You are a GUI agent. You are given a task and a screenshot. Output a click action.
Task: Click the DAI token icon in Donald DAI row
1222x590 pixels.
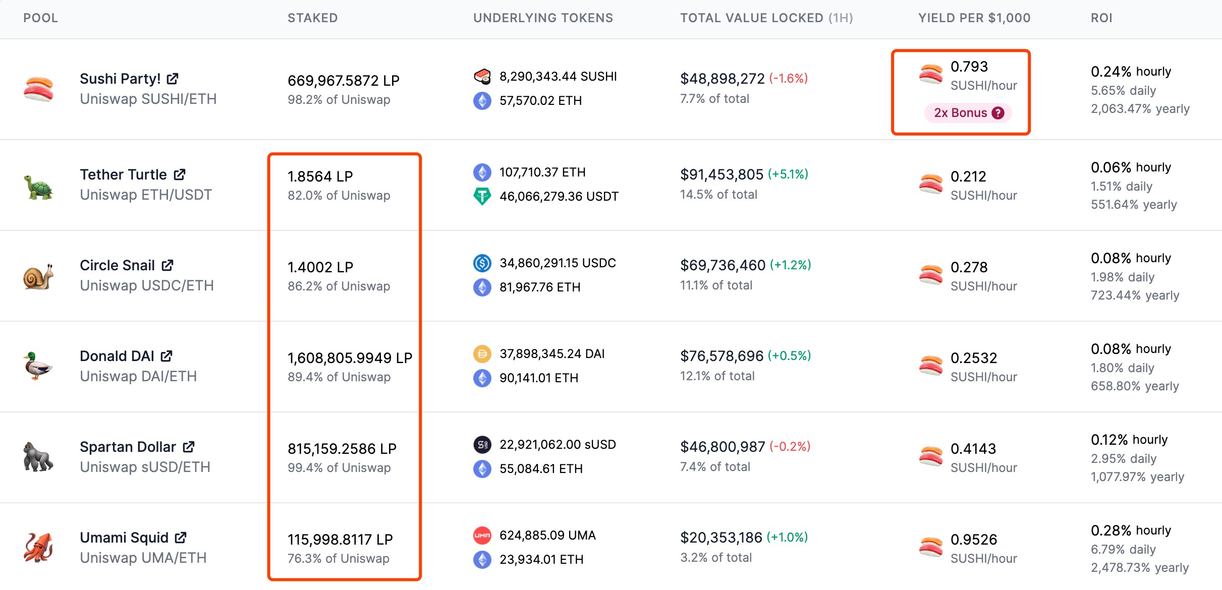click(x=483, y=353)
